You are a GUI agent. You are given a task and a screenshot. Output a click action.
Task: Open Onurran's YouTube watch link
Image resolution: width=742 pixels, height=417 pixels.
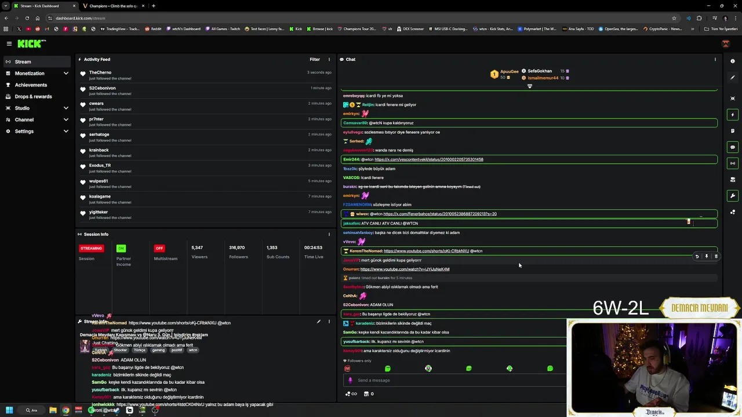pos(405,269)
